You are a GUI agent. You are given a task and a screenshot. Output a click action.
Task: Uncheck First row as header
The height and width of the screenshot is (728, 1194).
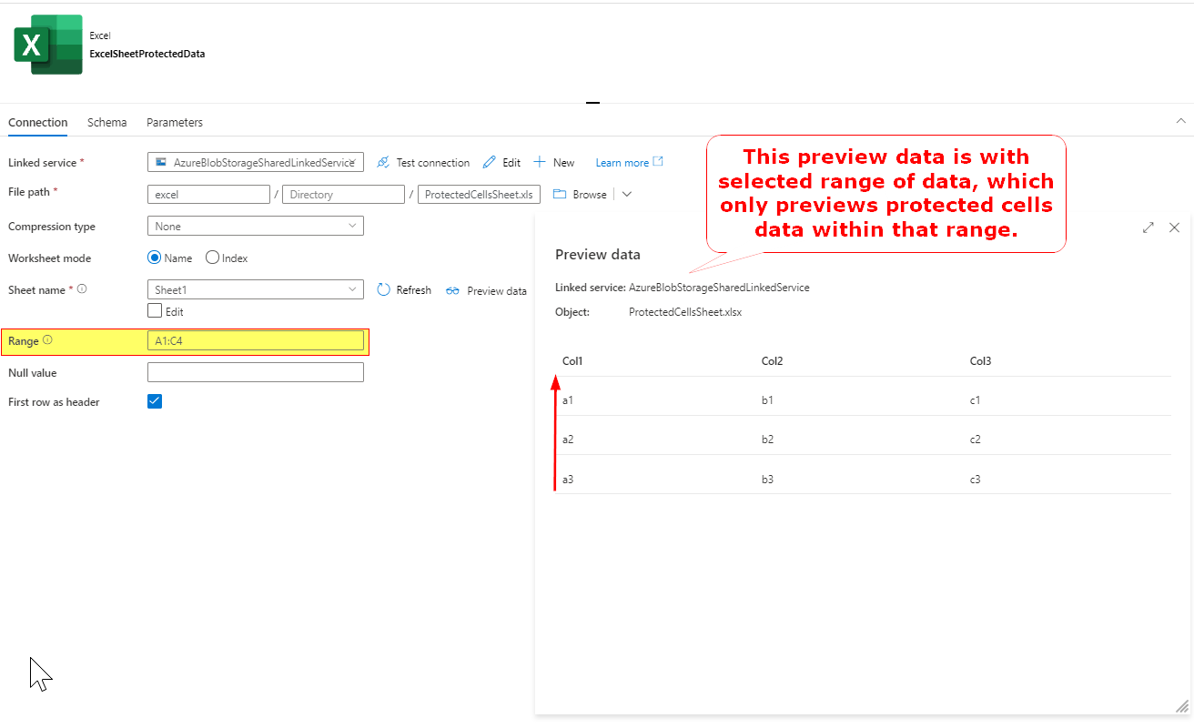154,400
